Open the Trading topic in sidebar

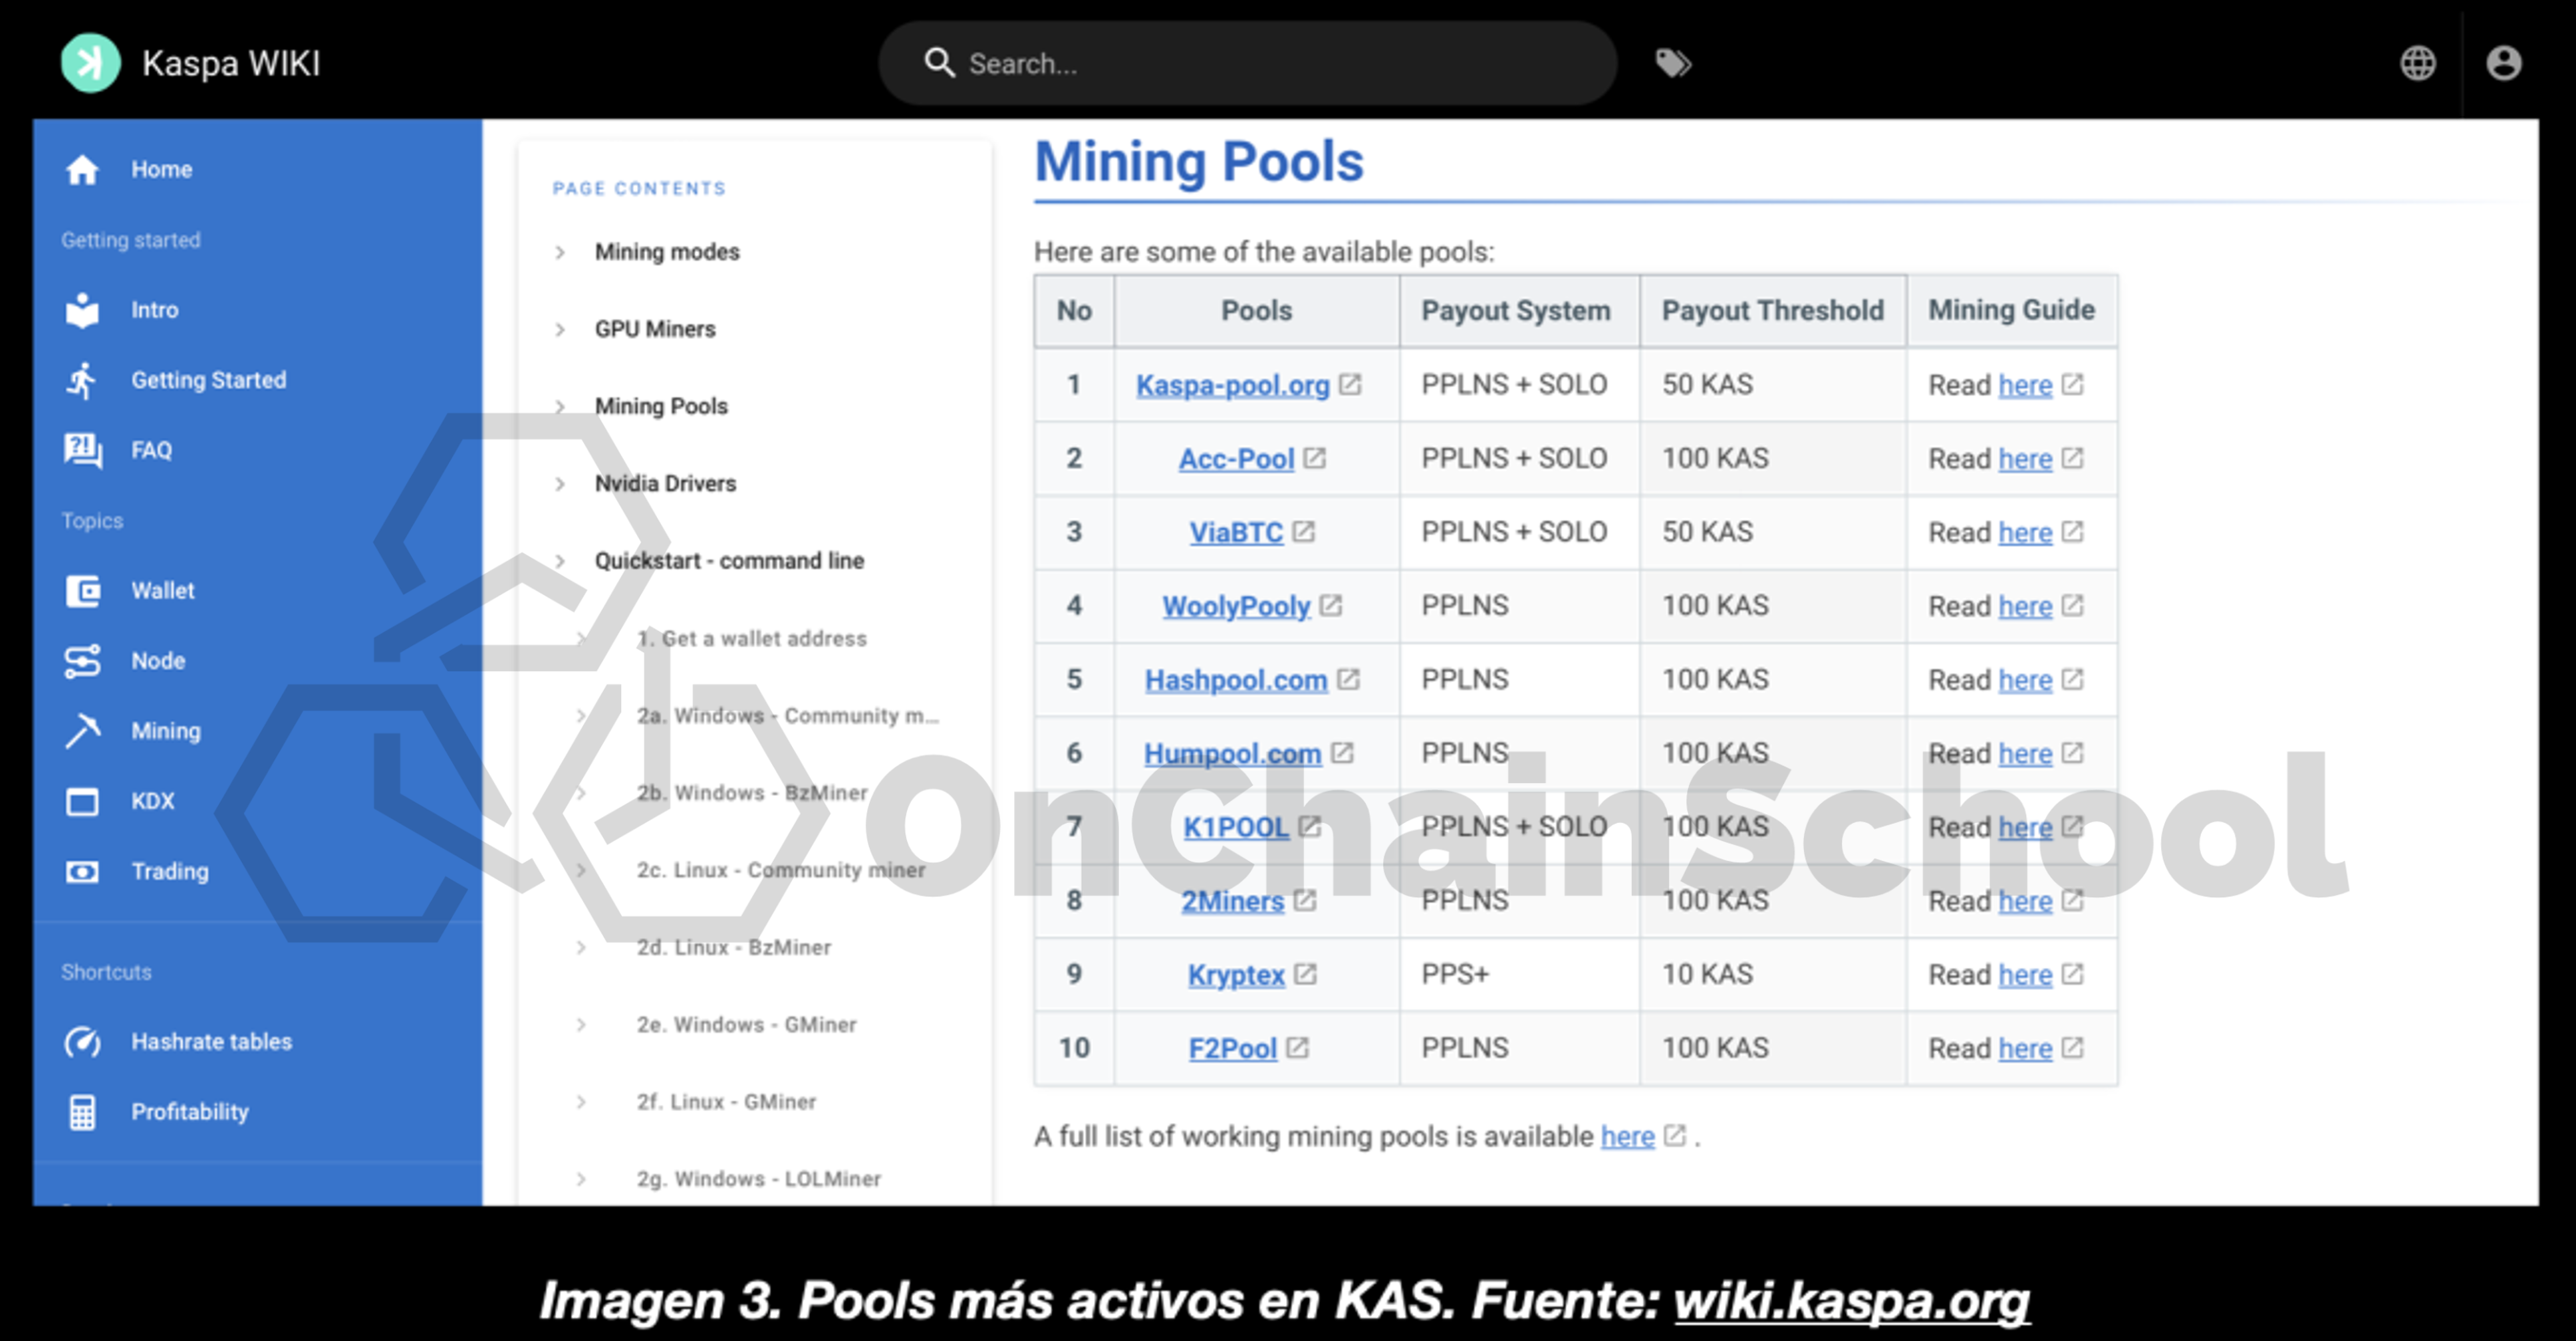point(257,872)
